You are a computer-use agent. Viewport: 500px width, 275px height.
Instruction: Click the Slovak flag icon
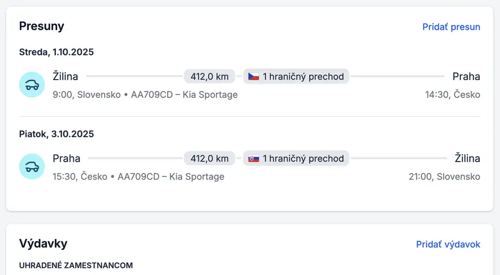click(x=253, y=158)
